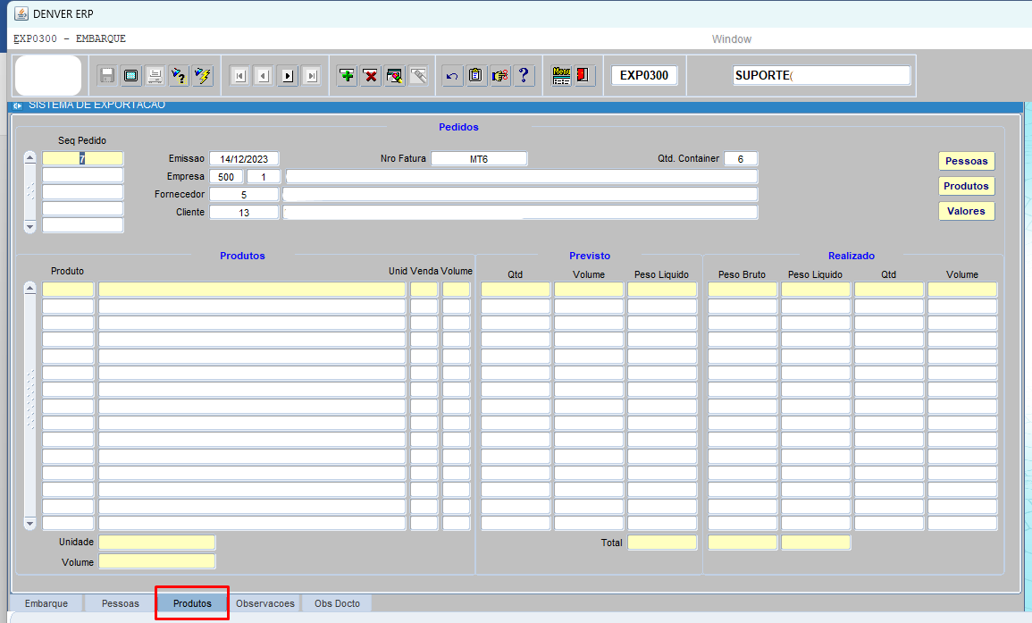
Task: Open help with question mark icon
Action: pyautogui.click(x=524, y=76)
